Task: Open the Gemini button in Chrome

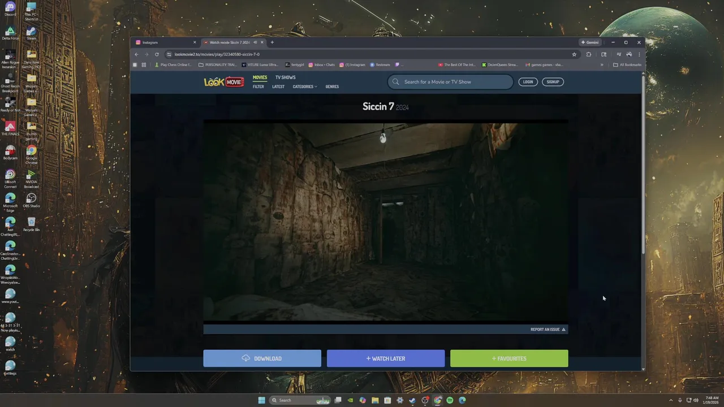Action: pyautogui.click(x=589, y=42)
